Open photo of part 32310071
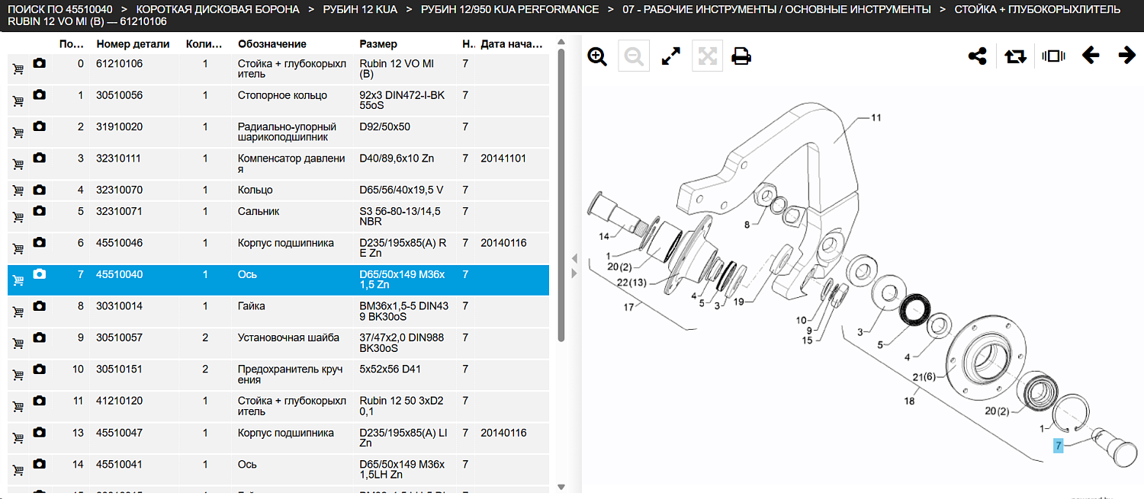 pyautogui.click(x=39, y=211)
